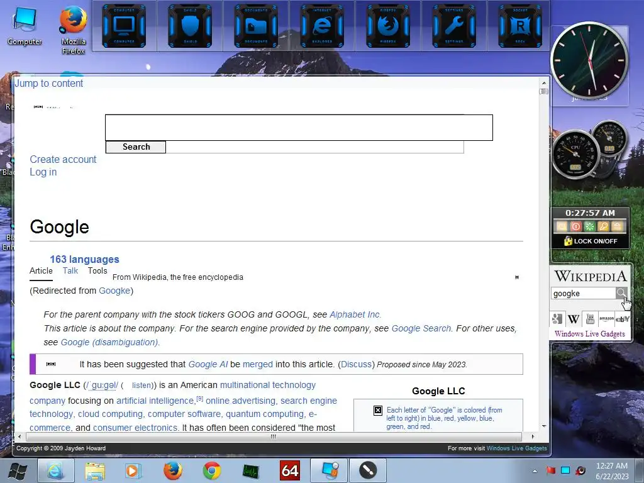
Task: Click the Wikipedia page search input box
Action: 299,128
